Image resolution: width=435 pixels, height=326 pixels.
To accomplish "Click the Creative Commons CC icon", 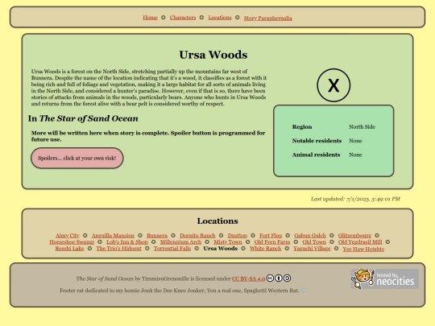I will [x=270, y=278].
